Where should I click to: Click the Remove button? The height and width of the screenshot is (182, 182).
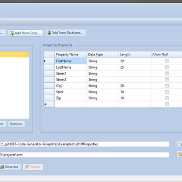[16, 124]
